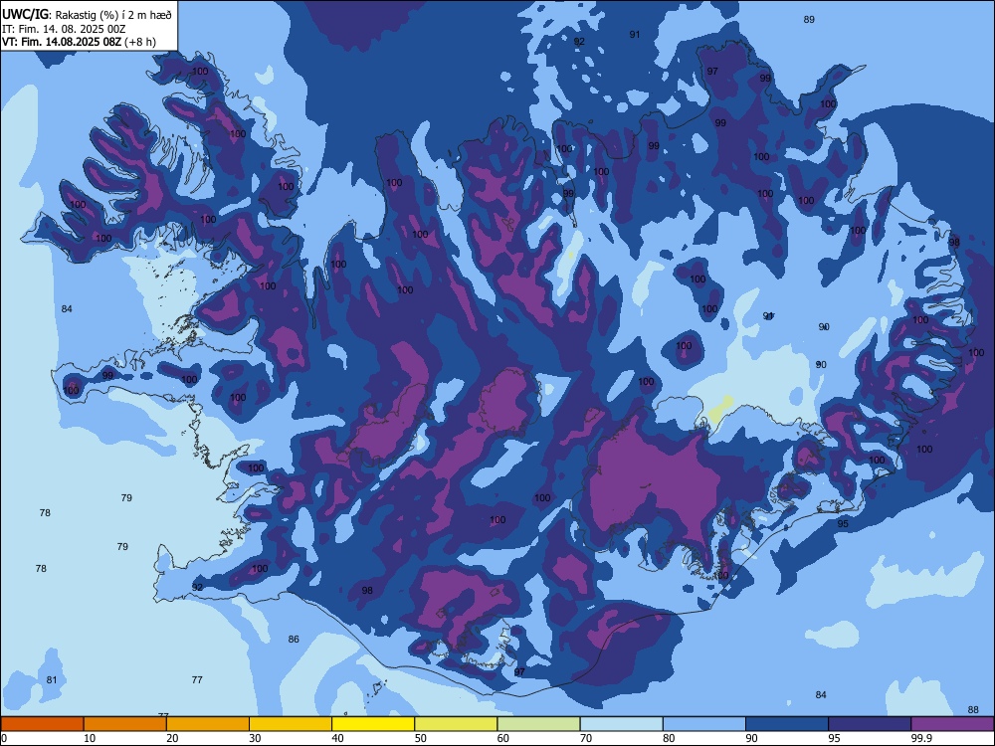Select the light blue 80–90 legend swatch

coord(704,724)
